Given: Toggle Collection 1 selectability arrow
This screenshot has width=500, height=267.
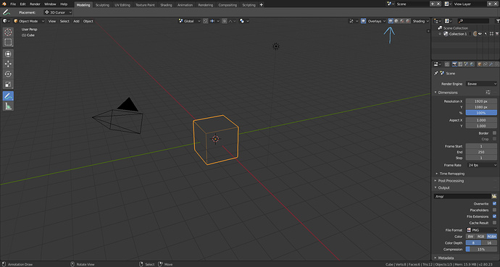Looking at the screenshot, I should pyautogui.click(x=486, y=34).
